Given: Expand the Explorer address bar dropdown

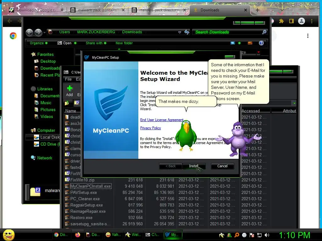Looking at the screenshot, I should coord(180,32).
